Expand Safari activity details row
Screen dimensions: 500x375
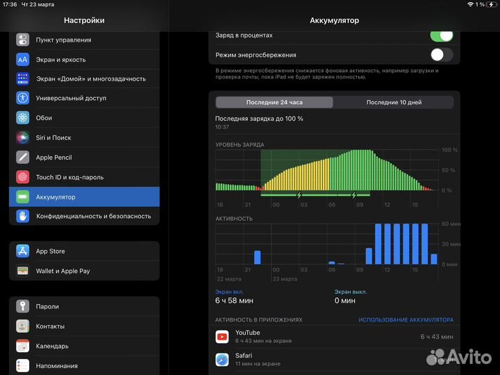[x=334, y=359]
